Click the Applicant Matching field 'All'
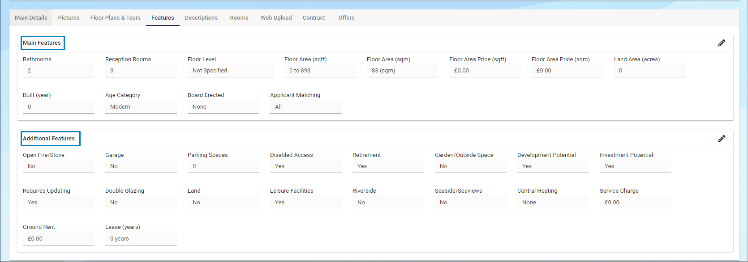 point(306,107)
